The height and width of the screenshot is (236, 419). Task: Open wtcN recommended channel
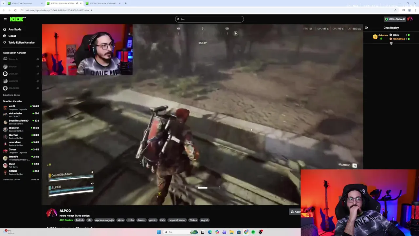pos(21,108)
